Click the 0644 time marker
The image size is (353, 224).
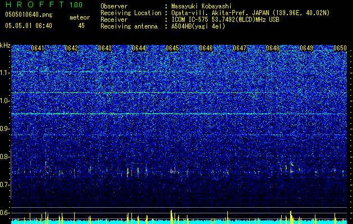pyautogui.click(x=139, y=48)
